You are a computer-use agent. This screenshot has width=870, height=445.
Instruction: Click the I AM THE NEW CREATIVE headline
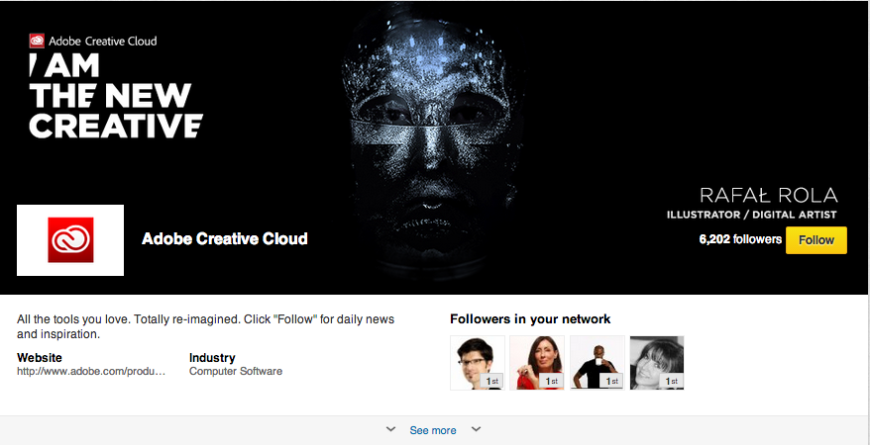(x=116, y=96)
